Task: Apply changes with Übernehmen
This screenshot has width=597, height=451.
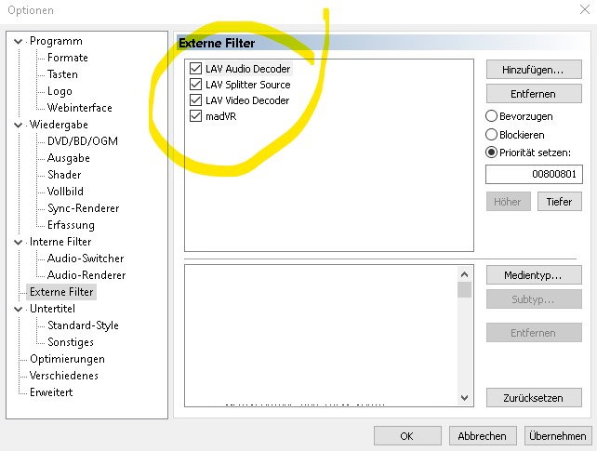Action: [x=558, y=436]
